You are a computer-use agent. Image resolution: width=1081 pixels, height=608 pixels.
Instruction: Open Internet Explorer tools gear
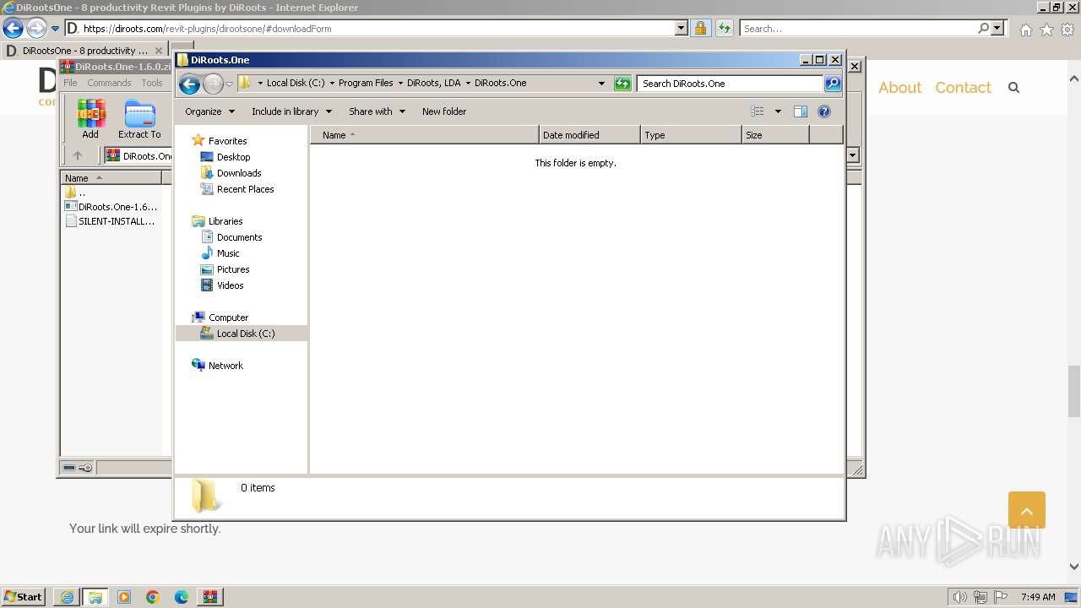1067,30
